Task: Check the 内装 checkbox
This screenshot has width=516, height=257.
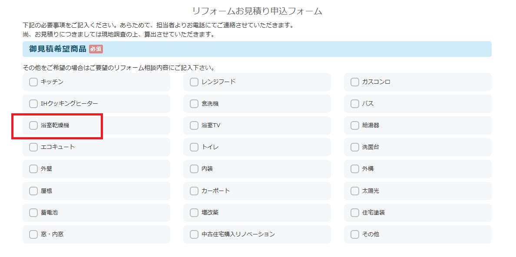Action: [194, 169]
